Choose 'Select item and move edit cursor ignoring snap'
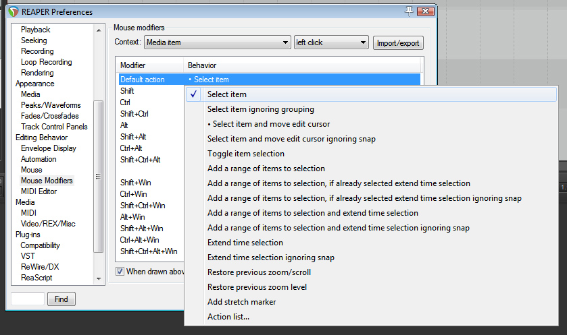This screenshot has width=567, height=335. pos(372,138)
